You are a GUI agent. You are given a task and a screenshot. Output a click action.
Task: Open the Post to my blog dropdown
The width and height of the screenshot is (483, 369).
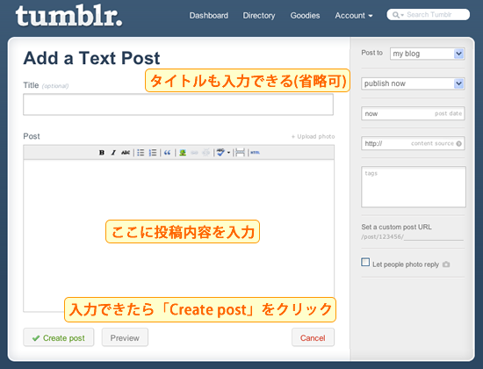[428, 54]
